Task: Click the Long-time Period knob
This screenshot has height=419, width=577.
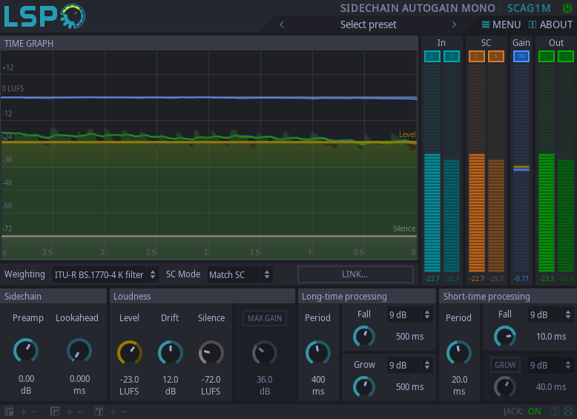Action: point(318,352)
